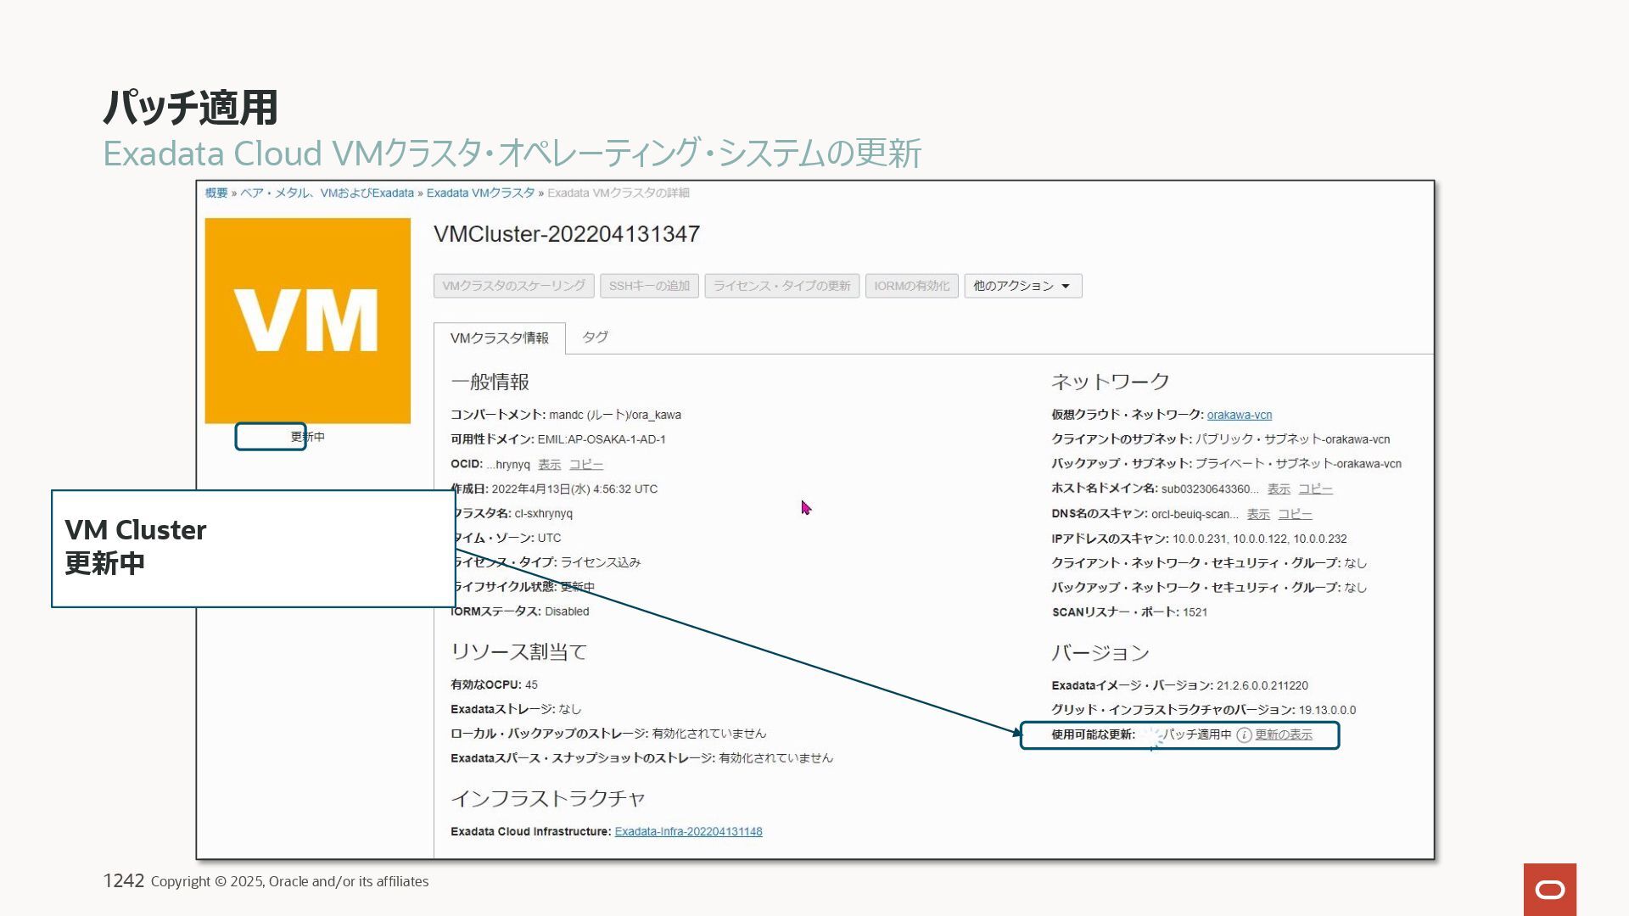Screen dimensions: 1629x916
Task: Click IORMの有効化 button
Action: pyautogui.click(x=911, y=286)
